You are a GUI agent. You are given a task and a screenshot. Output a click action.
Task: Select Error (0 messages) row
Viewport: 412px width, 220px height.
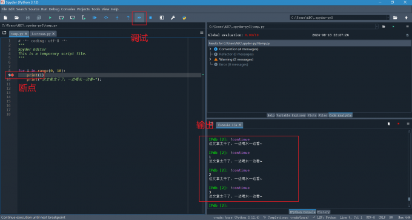coord(231,64)
